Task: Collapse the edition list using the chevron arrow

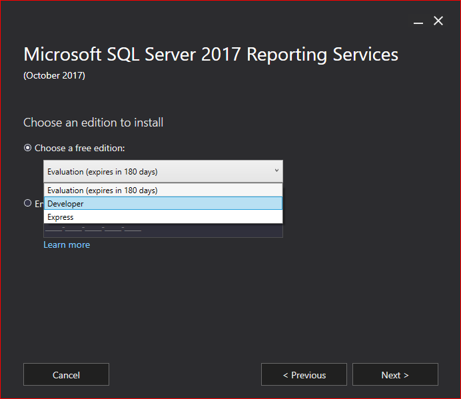Action: click(x=276, y=171)
